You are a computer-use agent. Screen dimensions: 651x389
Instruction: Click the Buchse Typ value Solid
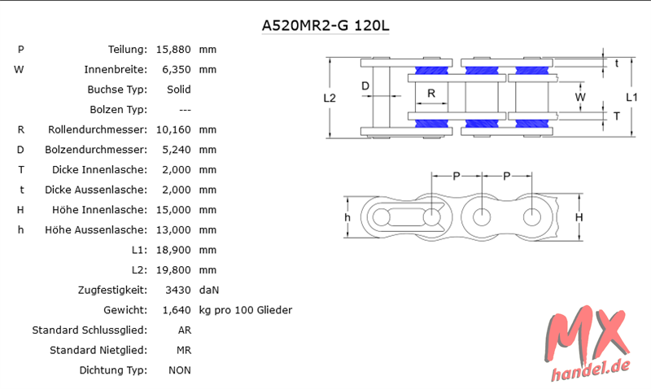179,90
